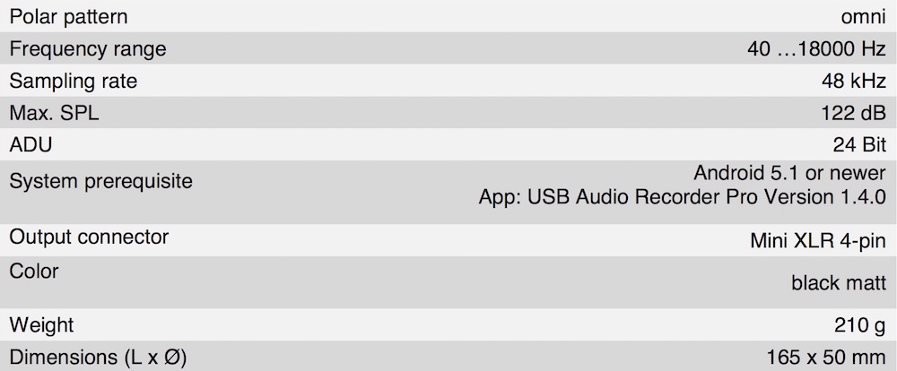This screenshot has height=371, width=897.
Task: Click the Sampling rate label
Action: pyautogui.click(x=74, y=82)
